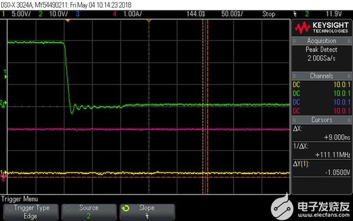The height and width of the screenshot is (221, 353).
Task: Click the falling edge trigger icon in status bar
Action: coord(295,14)
